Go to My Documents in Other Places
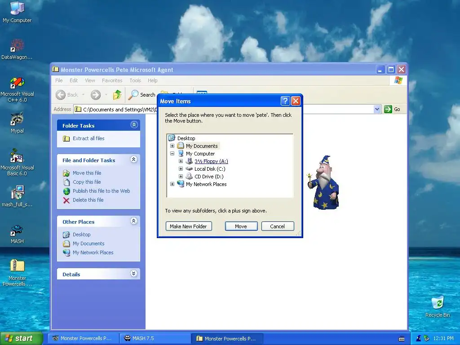This screenshot has width=460, height=345. 88,243
